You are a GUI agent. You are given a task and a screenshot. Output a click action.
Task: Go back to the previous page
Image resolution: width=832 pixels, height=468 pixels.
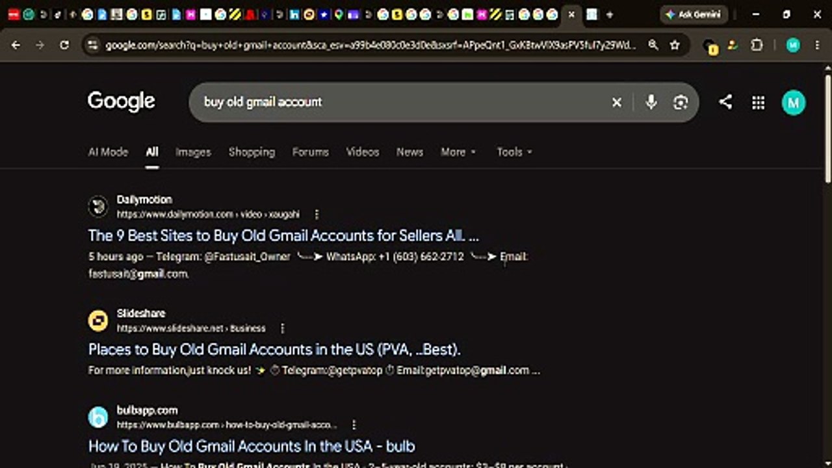click(16, 45)
